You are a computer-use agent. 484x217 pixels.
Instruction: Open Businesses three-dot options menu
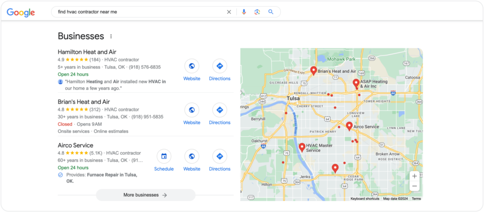pyautogui.click(x=111, y=36)
